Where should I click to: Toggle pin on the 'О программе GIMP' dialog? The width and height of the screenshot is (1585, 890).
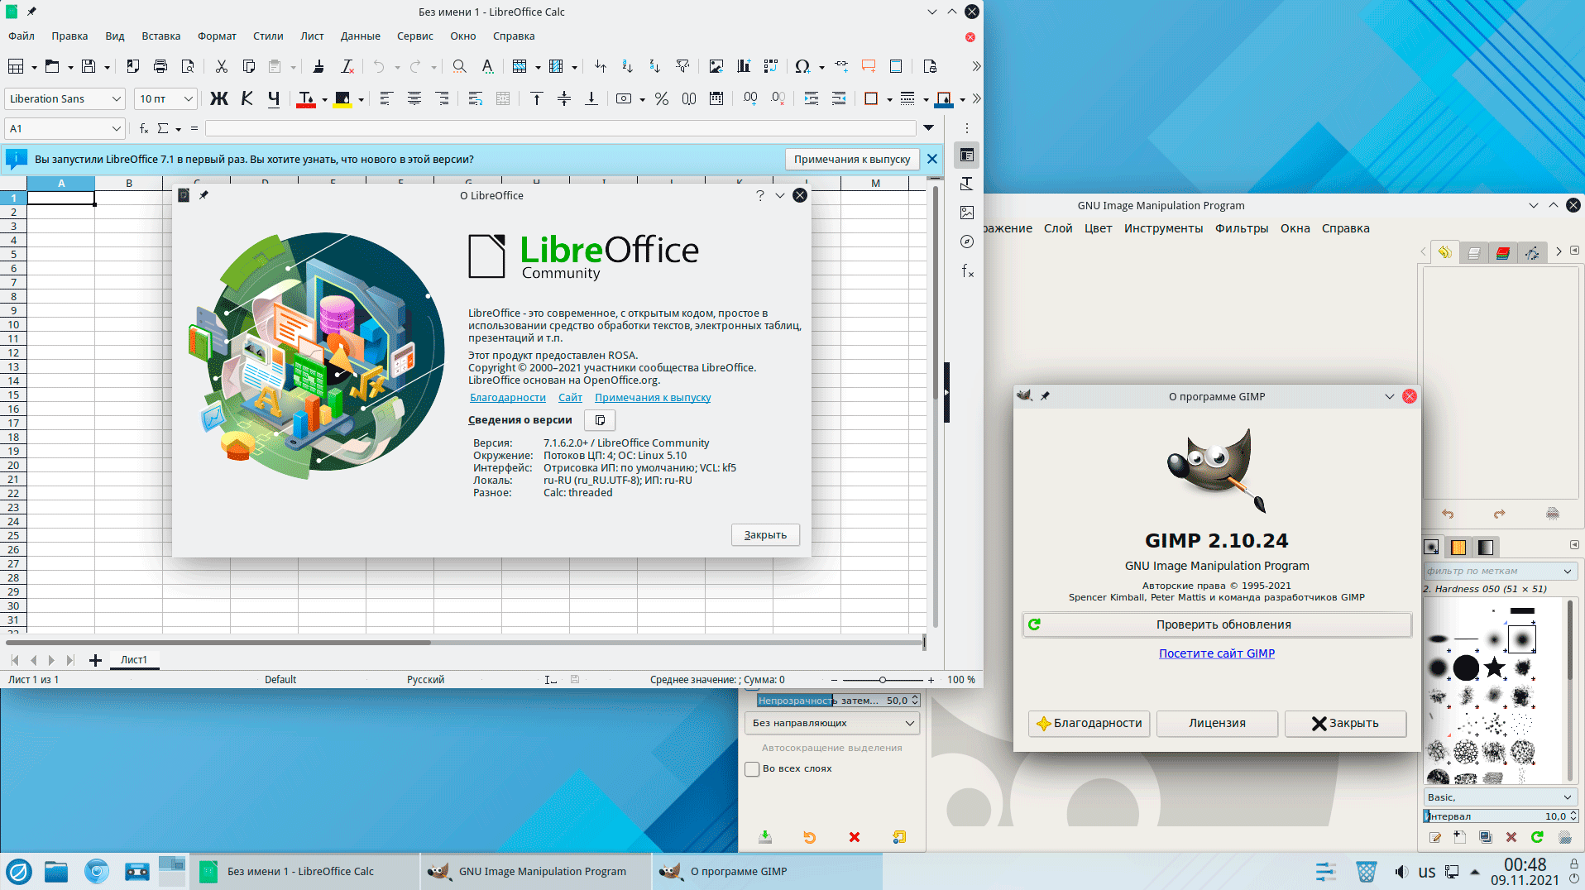click(1045, 396)
